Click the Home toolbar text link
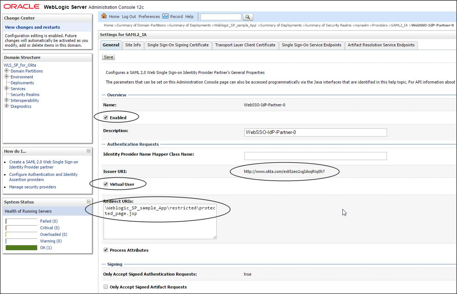Viewport: 457px width, 294px height. coord(114,17)
